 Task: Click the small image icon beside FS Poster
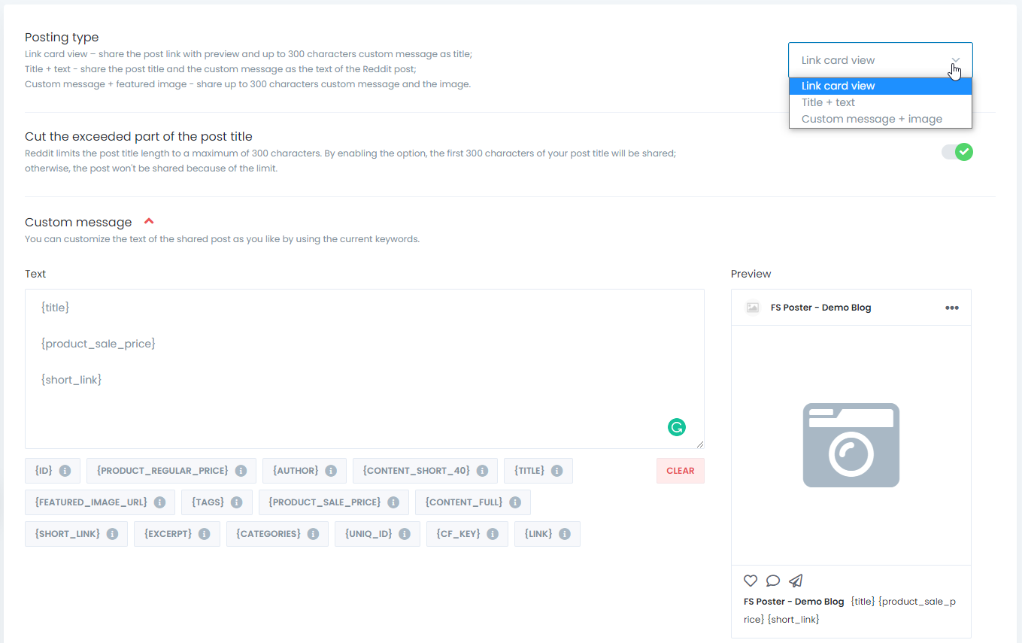click(752, 308)
